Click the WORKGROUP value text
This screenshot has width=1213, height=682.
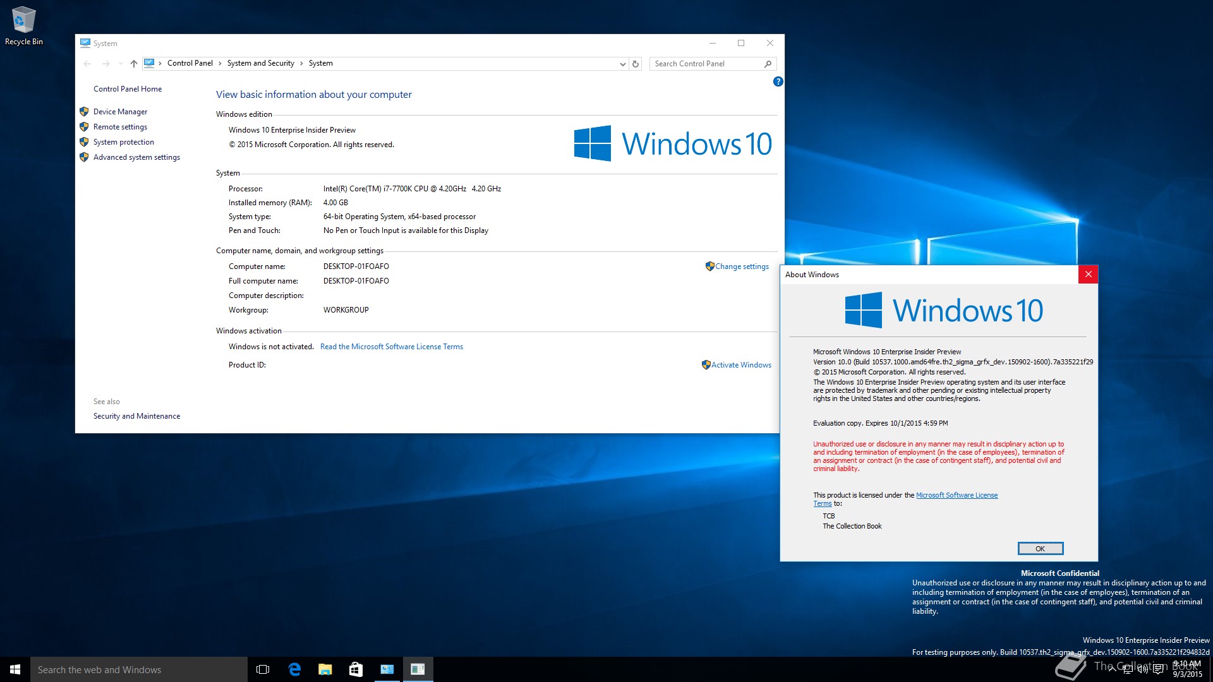[x=346, y=310]
